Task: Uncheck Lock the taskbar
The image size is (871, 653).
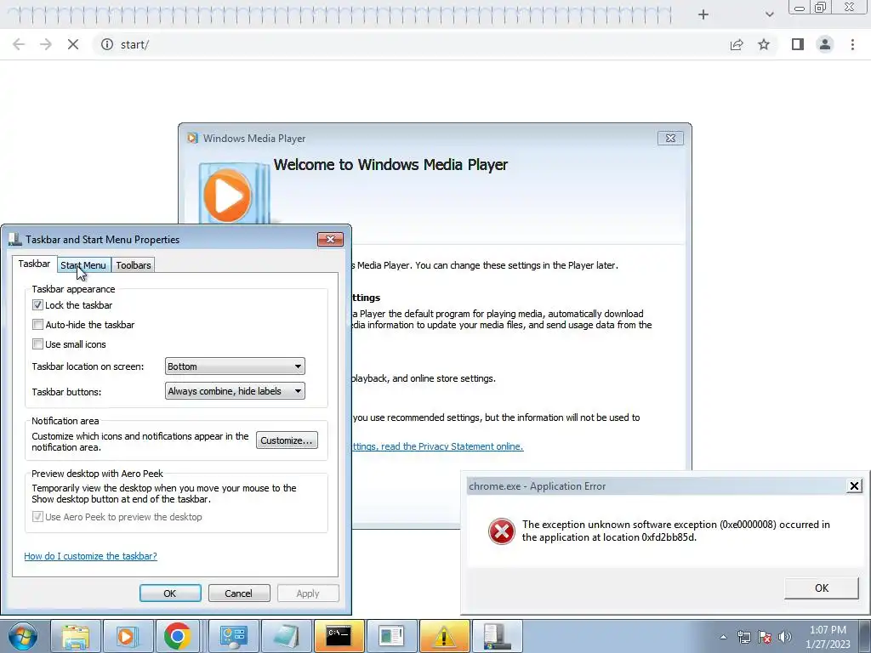Action: coord(37,305)
